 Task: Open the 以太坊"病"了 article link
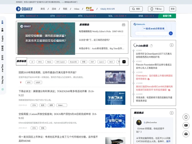click(94, 40)
